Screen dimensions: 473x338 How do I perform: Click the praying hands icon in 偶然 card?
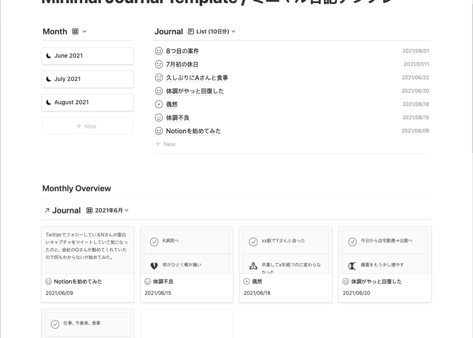coord(253,266)
